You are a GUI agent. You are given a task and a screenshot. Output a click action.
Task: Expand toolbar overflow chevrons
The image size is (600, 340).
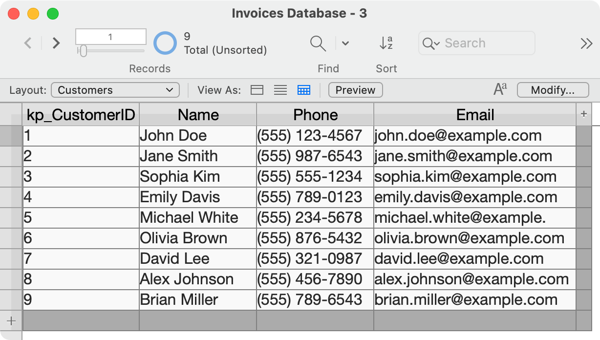(586, 43)
